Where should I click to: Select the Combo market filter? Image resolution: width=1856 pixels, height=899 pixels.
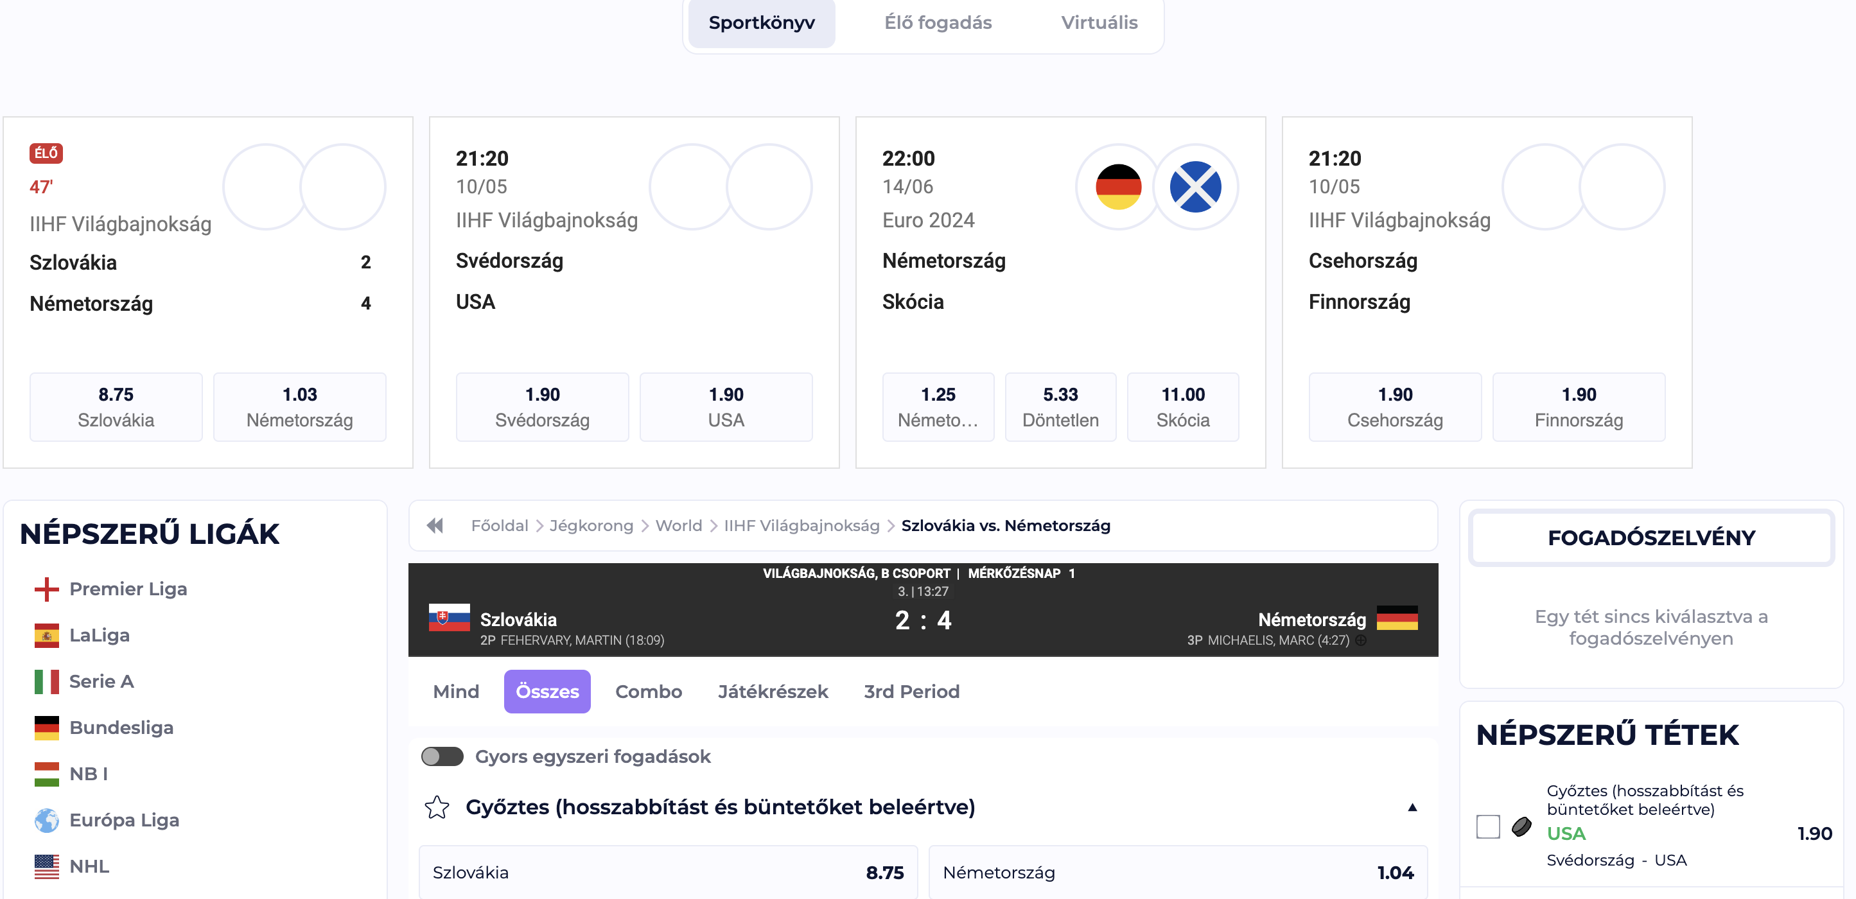[649, 692]
